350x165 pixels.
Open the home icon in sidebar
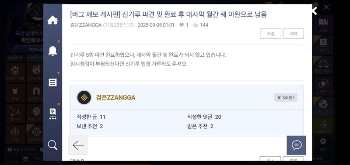[x=52, y=20]
